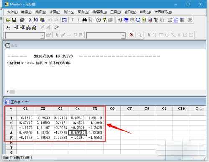This screenshot has width=209, height=162.
Task: Click the grayed-out Redo arrow
Action: [56, 20]
